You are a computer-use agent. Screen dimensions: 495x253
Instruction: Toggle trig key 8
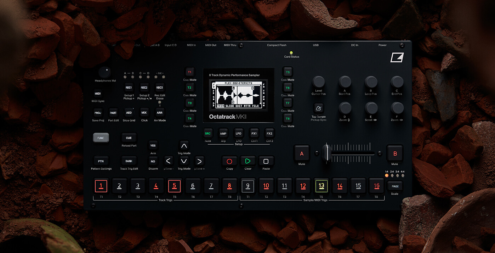[229, 186]
